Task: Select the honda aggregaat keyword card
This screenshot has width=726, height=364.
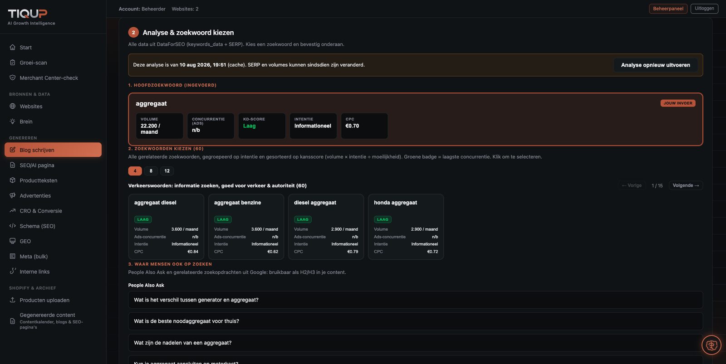Action: [406, 227]
